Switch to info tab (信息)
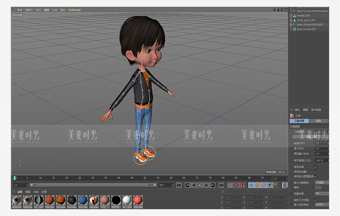 click(x=318, y=121)
